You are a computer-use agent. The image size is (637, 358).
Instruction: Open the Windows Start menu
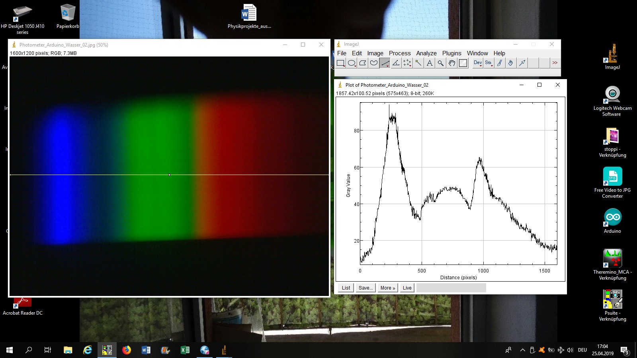point(10,350)
